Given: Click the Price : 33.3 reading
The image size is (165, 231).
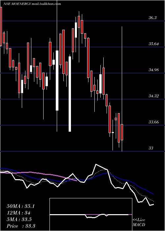Looking at the screenshot, I should 21,226.
